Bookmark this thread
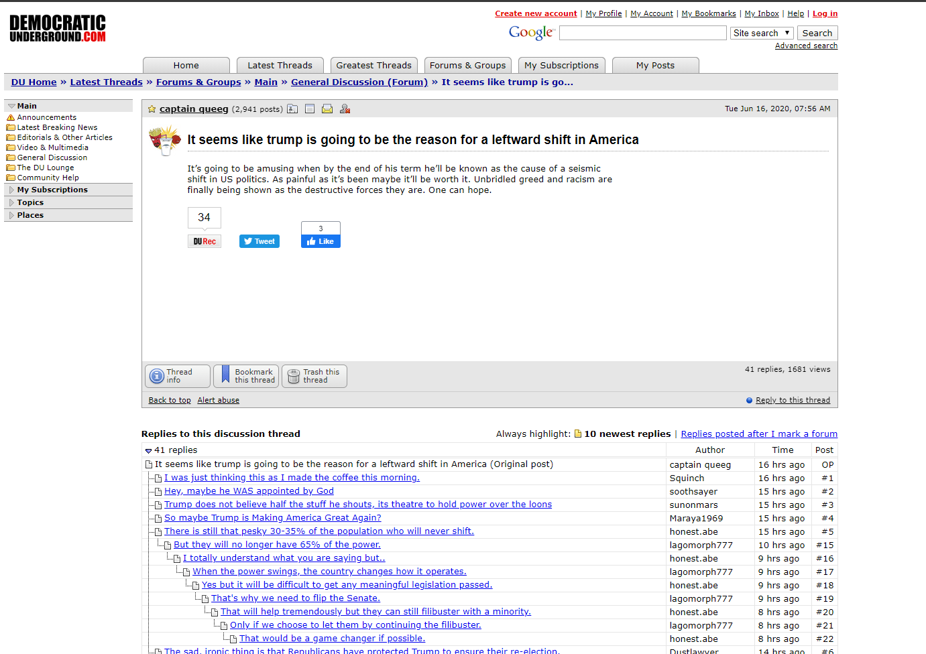 246,376
